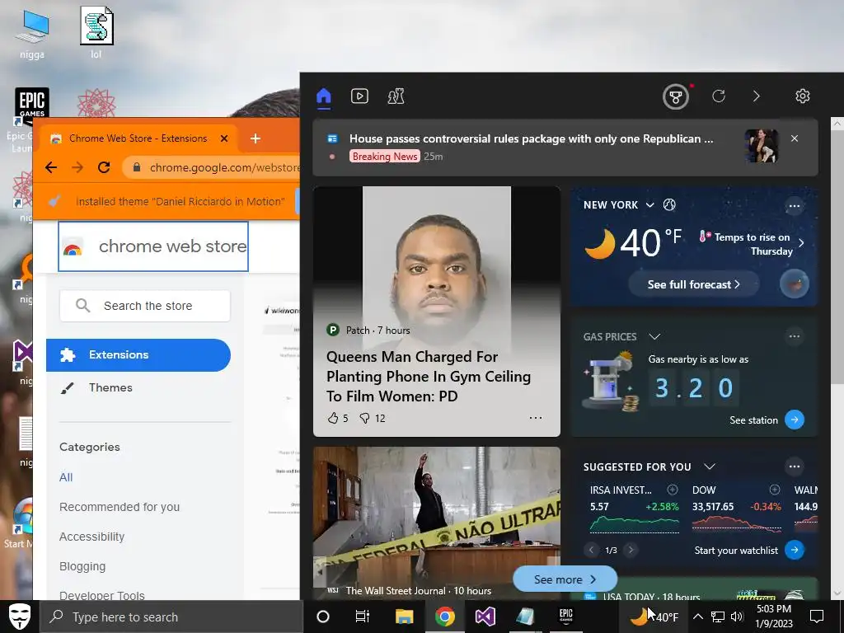
Task: Click the forward arrow in widgets header
Action: point(757,96)
